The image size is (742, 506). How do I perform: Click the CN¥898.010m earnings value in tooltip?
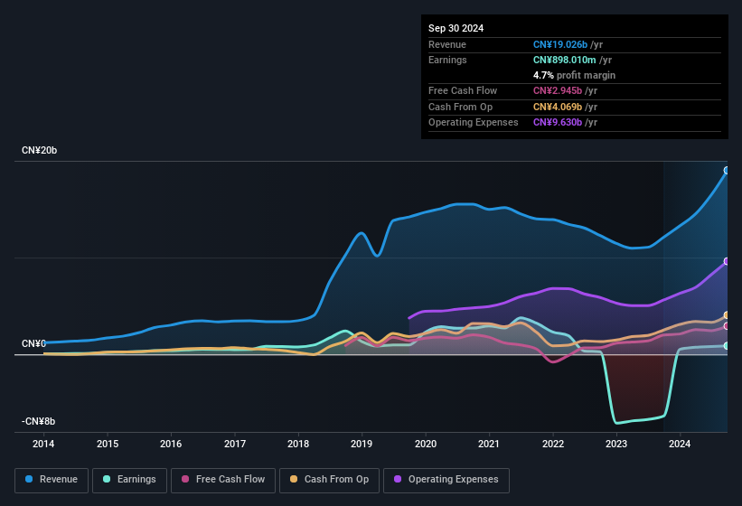[x=567, y=60]
